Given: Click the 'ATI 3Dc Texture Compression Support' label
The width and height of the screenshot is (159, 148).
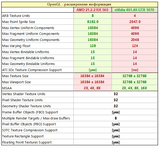Looking at the screenshot, I should [x=32, y=70].
